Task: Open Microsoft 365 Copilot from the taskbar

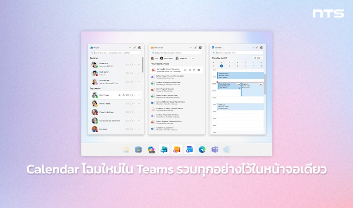Action: tap(151, 150)
